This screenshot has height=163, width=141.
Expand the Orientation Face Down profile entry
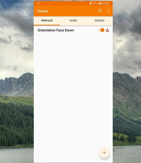click(56, 30)
